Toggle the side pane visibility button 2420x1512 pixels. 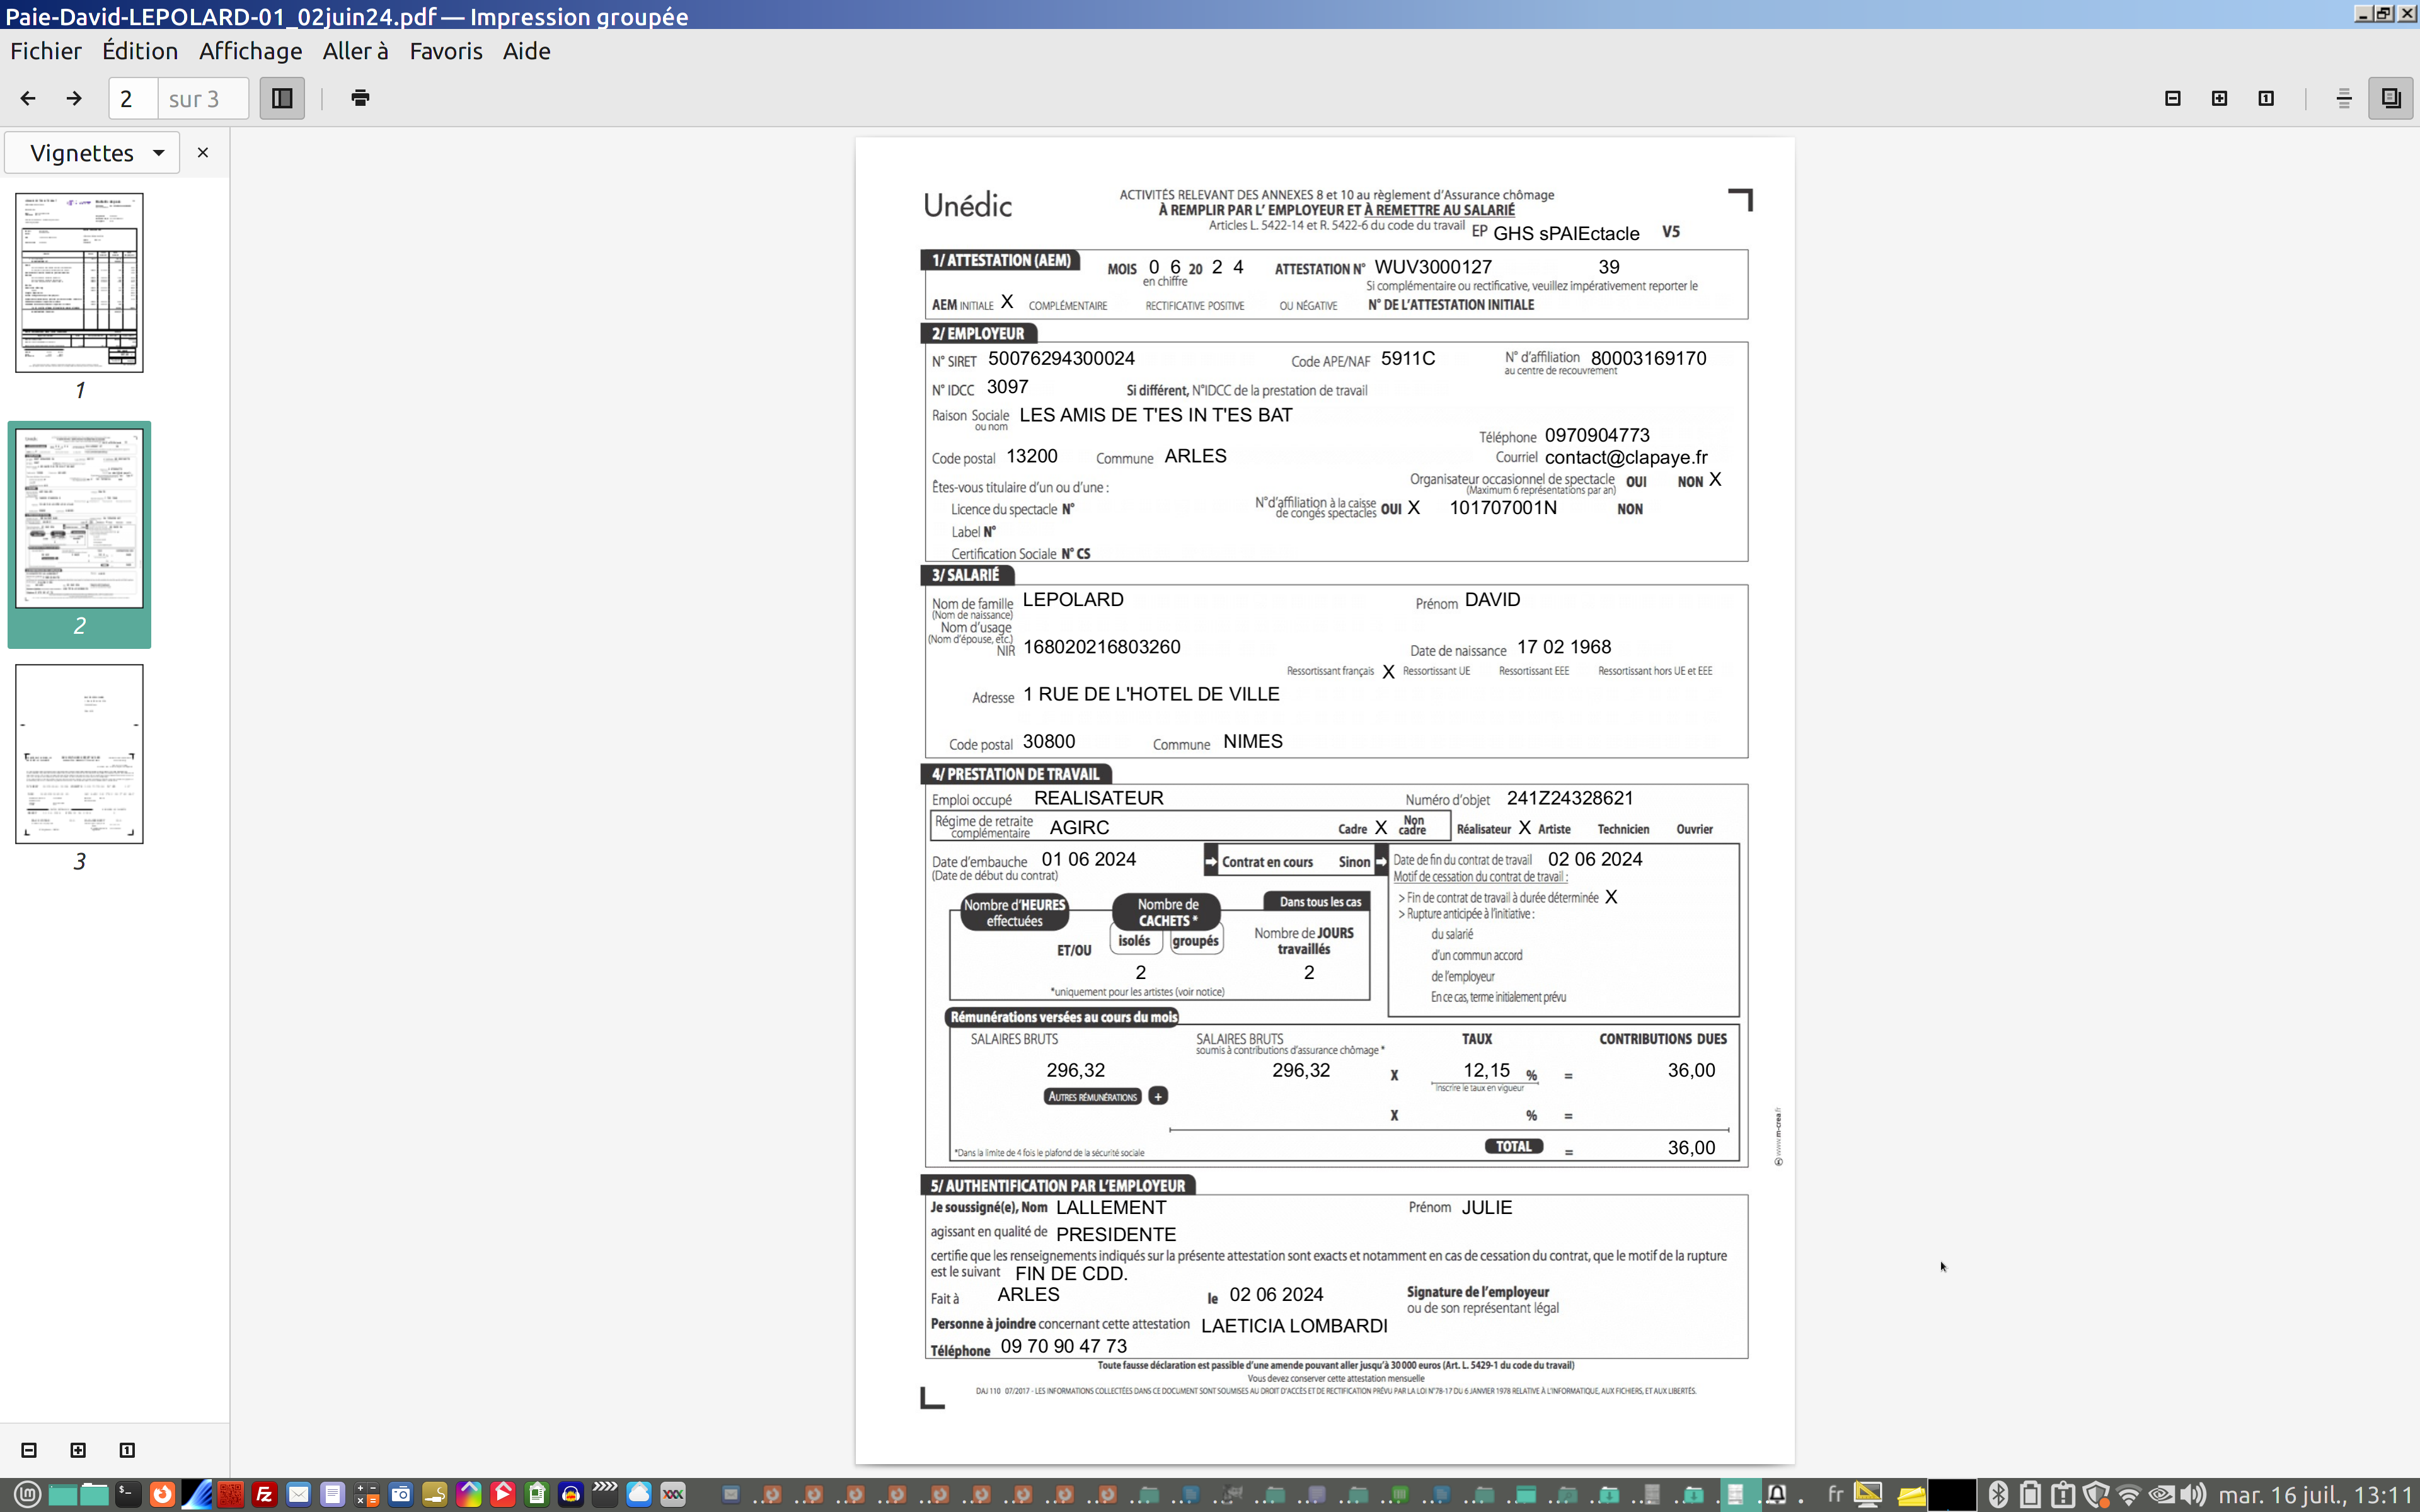point(282,98)
